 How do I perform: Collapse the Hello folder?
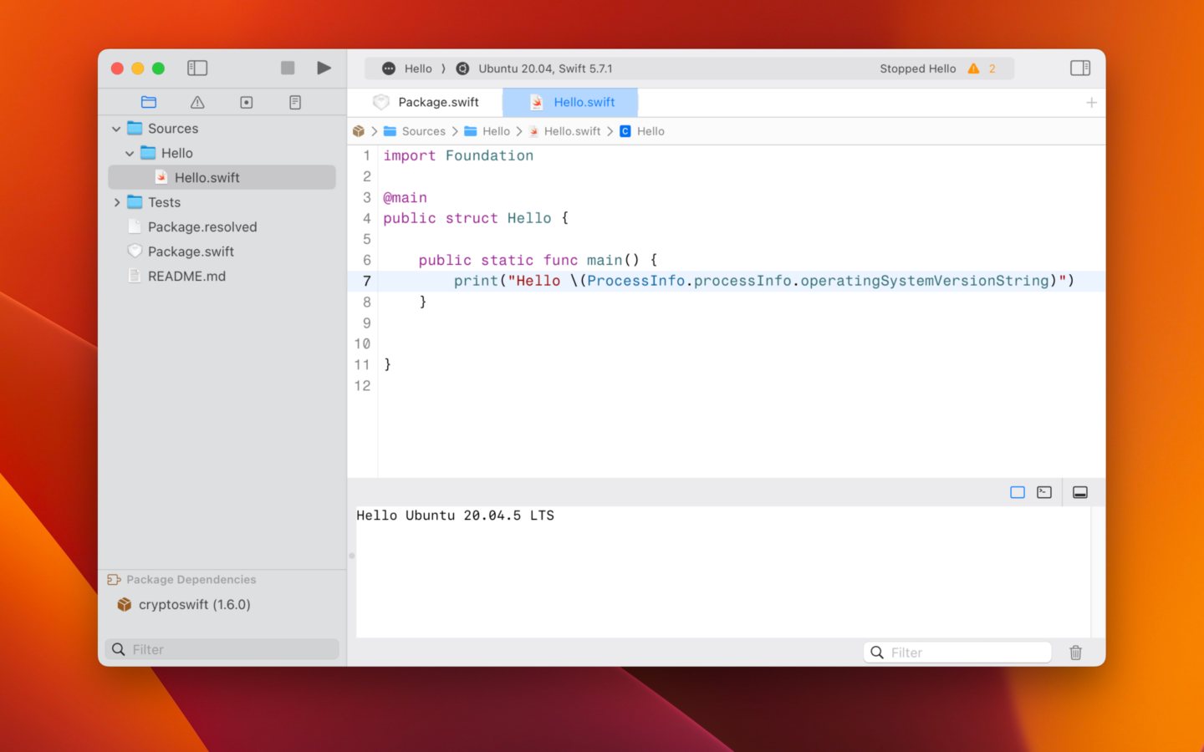pyautogui.click(x=130, y=153)
